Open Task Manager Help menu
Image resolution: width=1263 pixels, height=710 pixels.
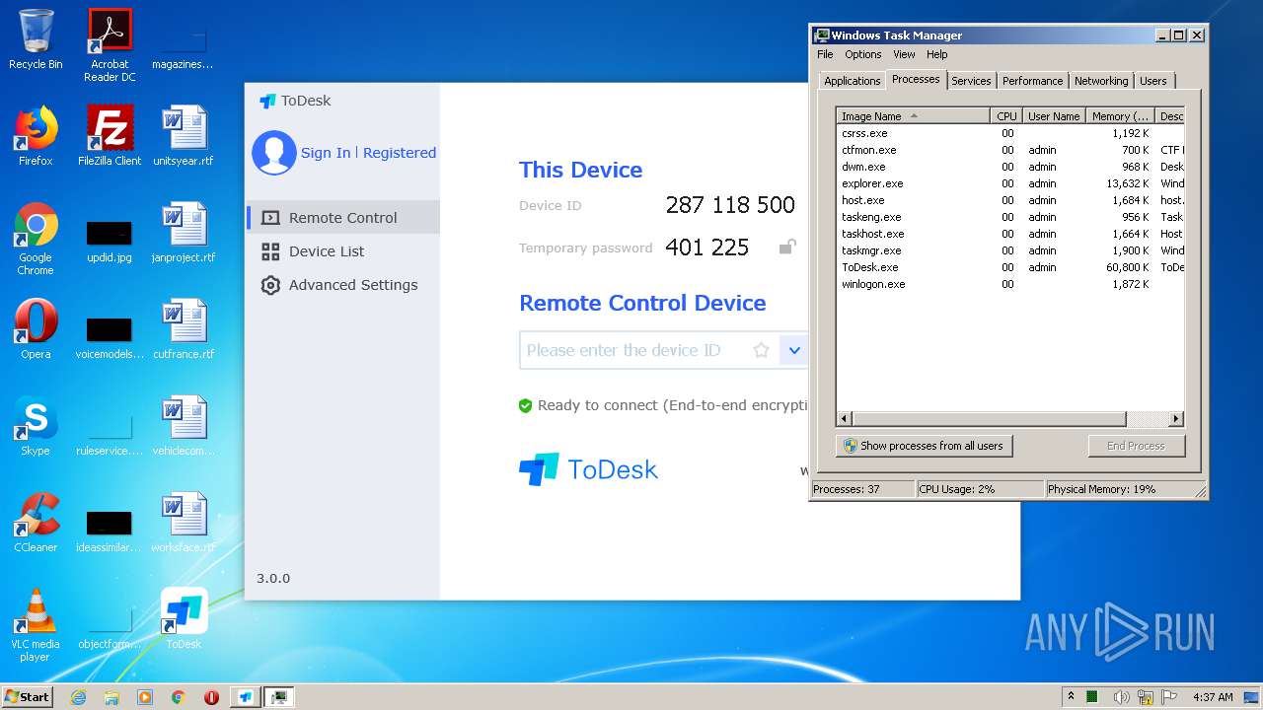[x=937, y=54]
